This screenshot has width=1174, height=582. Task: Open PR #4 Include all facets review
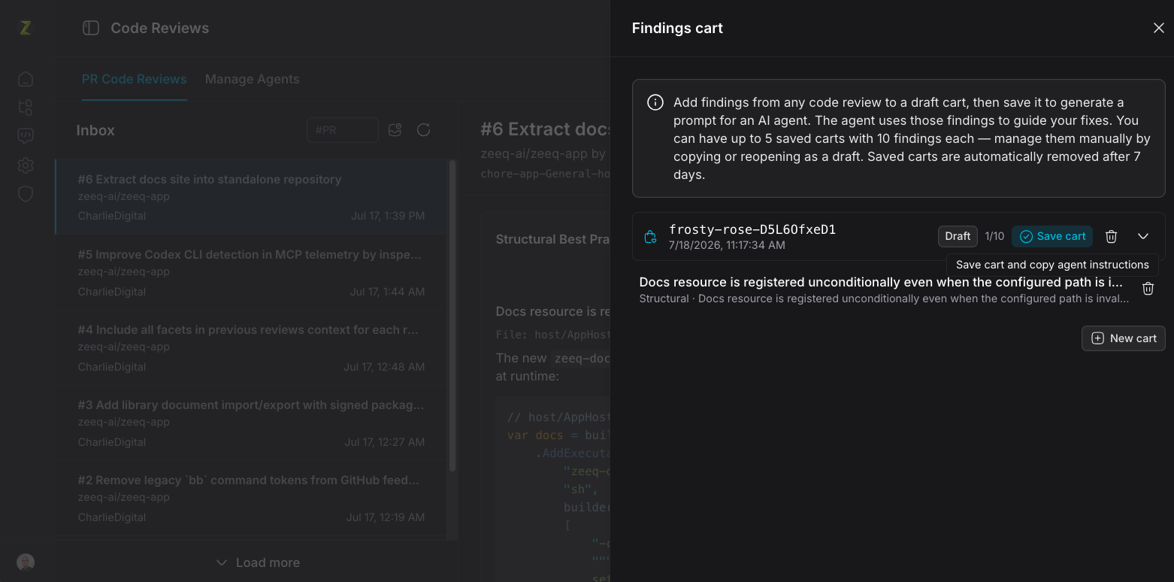pos(251,347)
